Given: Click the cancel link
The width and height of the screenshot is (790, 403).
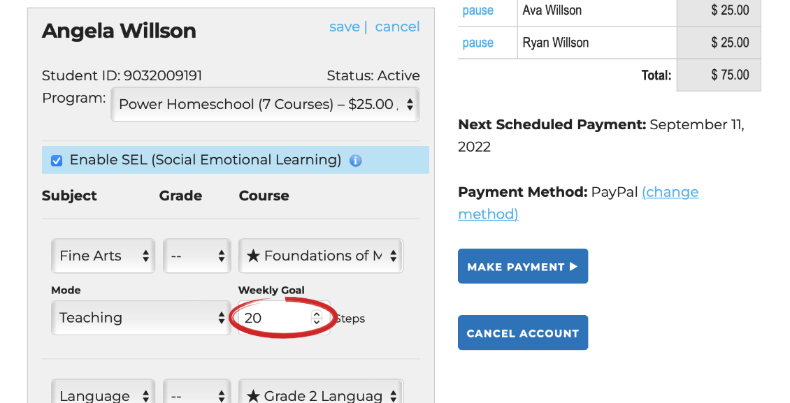Looking at the screenshot, I should pos(397,27).
